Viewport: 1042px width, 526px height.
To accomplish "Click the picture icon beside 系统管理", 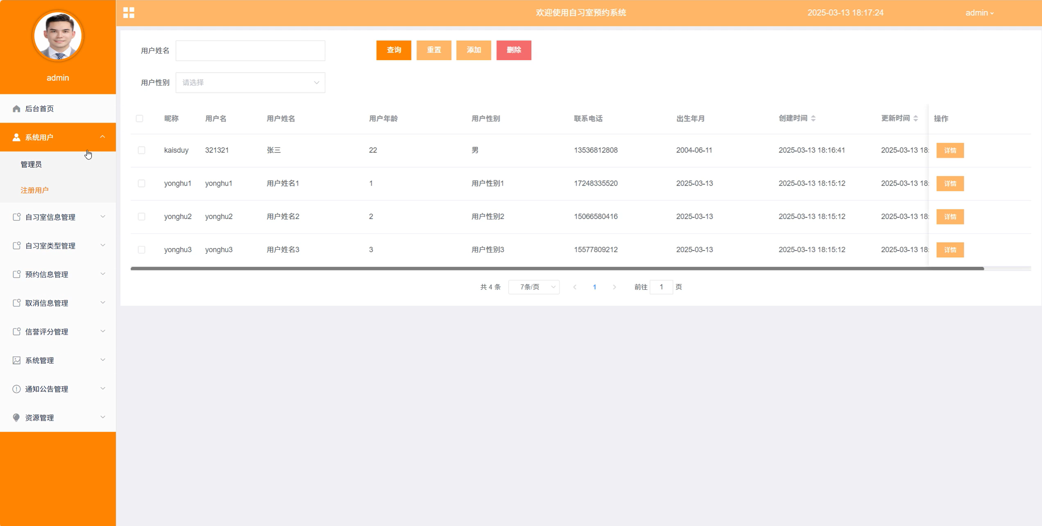I will click(16, 360).
